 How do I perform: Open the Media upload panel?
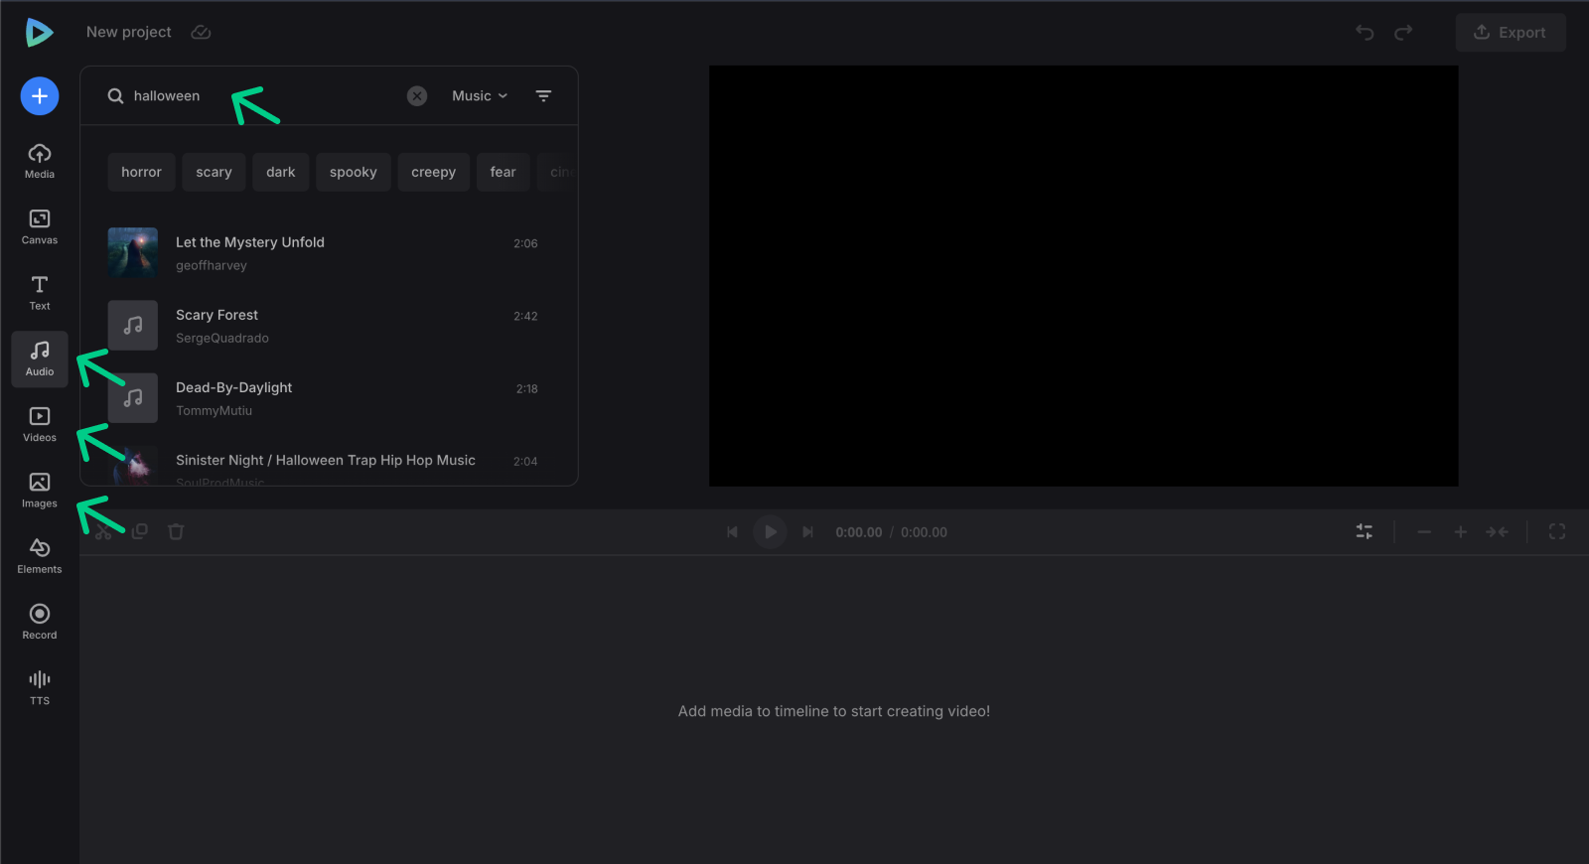40,161
